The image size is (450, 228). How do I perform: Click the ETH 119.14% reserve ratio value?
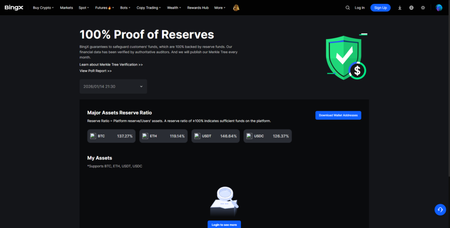coord(177,136)
